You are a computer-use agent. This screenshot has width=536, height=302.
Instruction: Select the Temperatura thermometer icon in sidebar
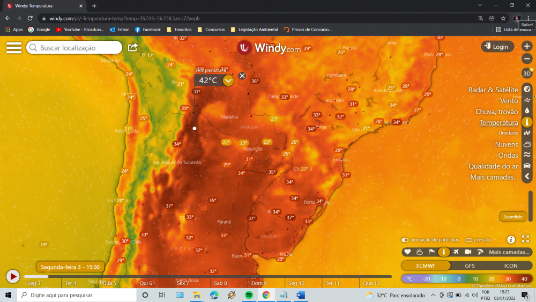tap(527, 122)
